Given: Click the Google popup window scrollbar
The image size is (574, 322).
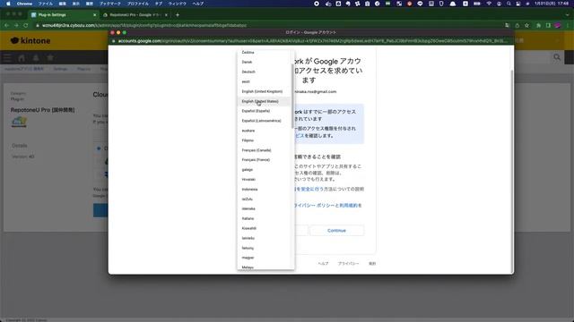Looking at the screenshot, I should (x=512, y=171).
